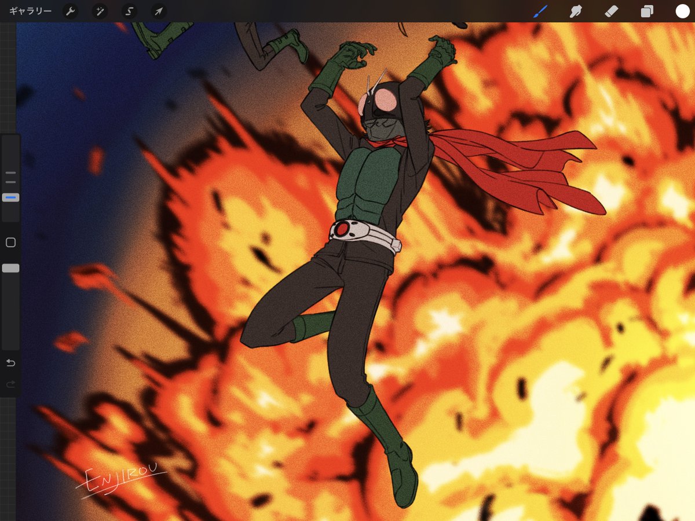Open the ギャラリー gallery view

pyautogui.click(x=30, y=11)
